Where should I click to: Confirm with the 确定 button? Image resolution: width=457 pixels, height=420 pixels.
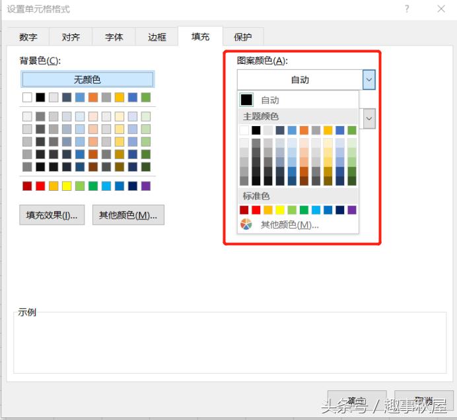357,401
